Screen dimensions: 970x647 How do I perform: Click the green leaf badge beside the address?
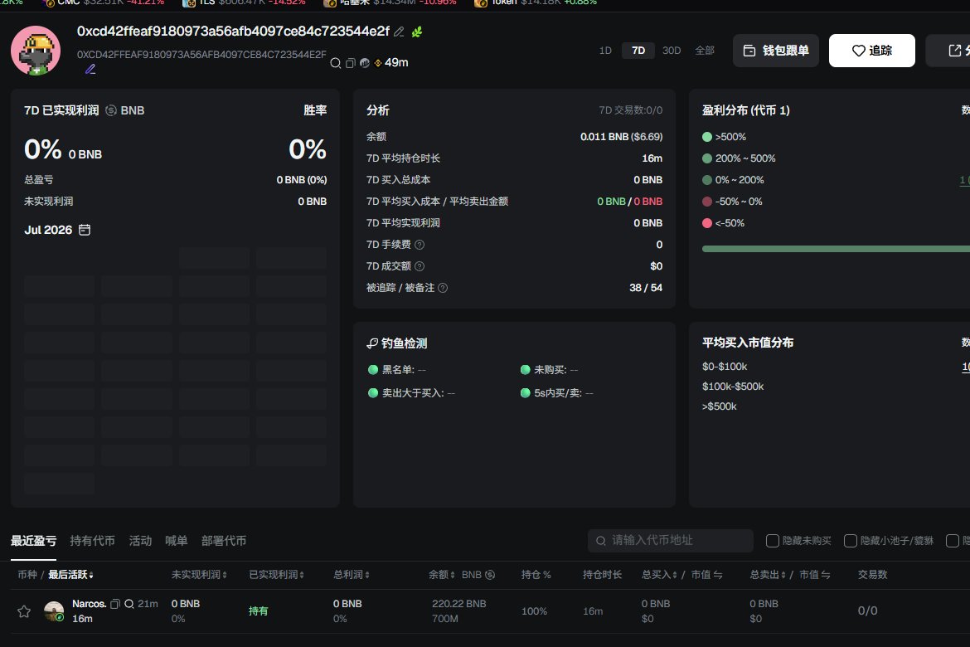[417, 32]
